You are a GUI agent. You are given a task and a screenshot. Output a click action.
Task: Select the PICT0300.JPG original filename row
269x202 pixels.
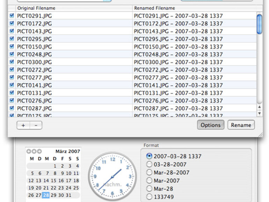coord(74,62)
